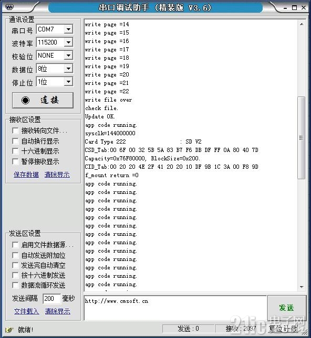Minimize the serial debug assistant window
Screen dimensions: 311x338
click(285, 8)
